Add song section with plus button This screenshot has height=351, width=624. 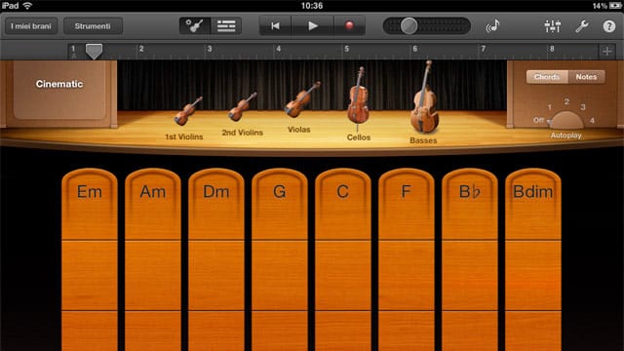click(607, 51)
